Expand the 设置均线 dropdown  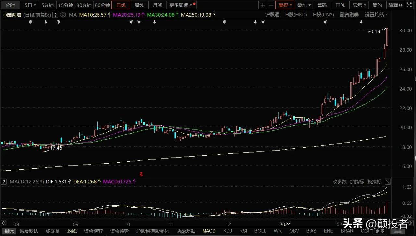tap(376, 15)
